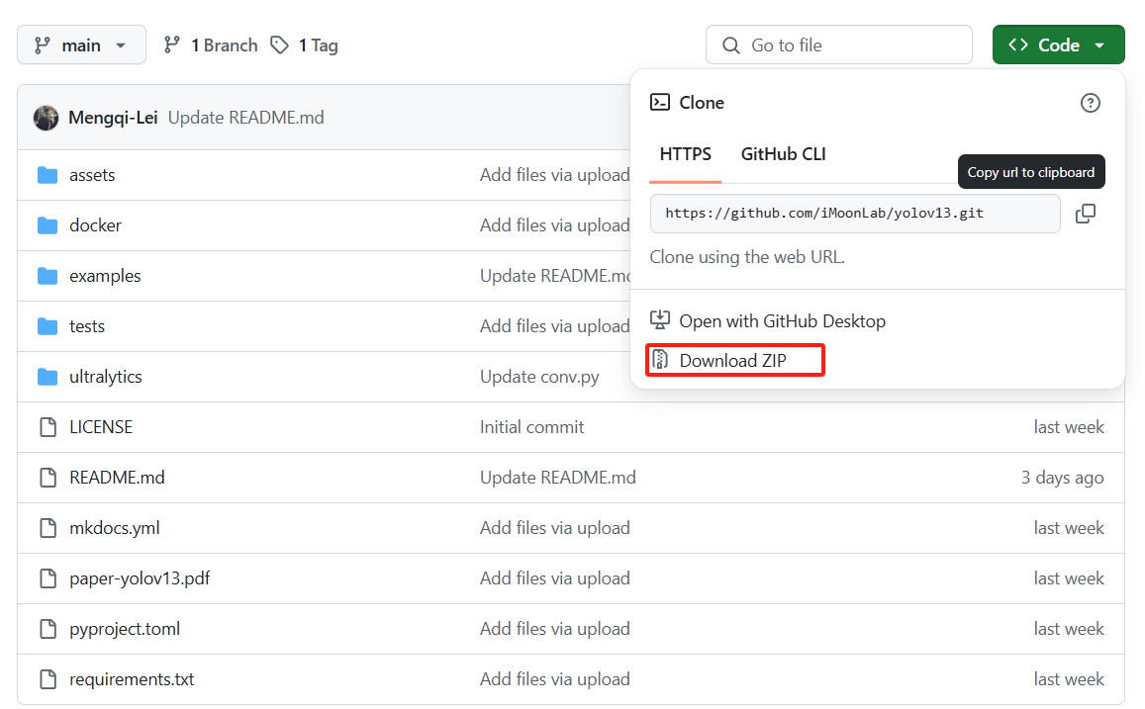Click the tests folder icon
The image size is (1145, 709).
point(48,326)
